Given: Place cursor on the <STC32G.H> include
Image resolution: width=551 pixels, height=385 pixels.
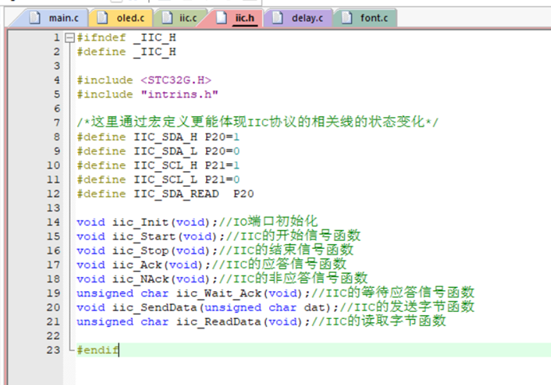Looking at the screenshot, I should point(175,80).
